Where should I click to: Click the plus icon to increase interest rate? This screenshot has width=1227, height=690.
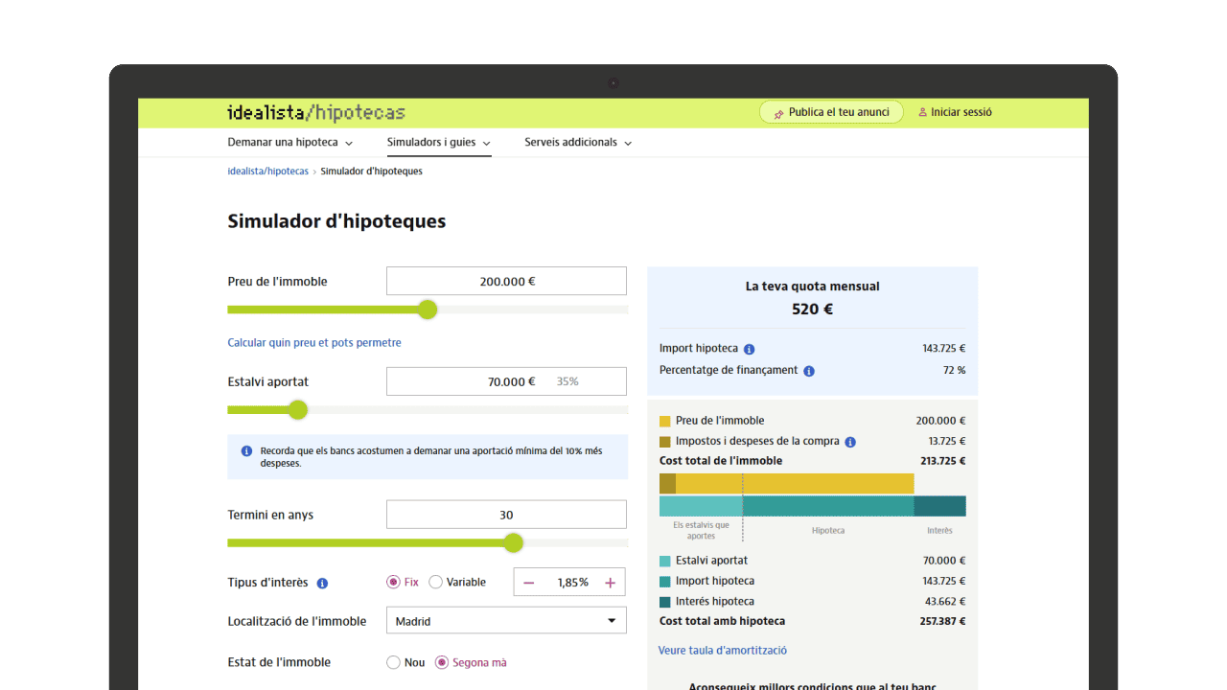[x=610, y=583]
